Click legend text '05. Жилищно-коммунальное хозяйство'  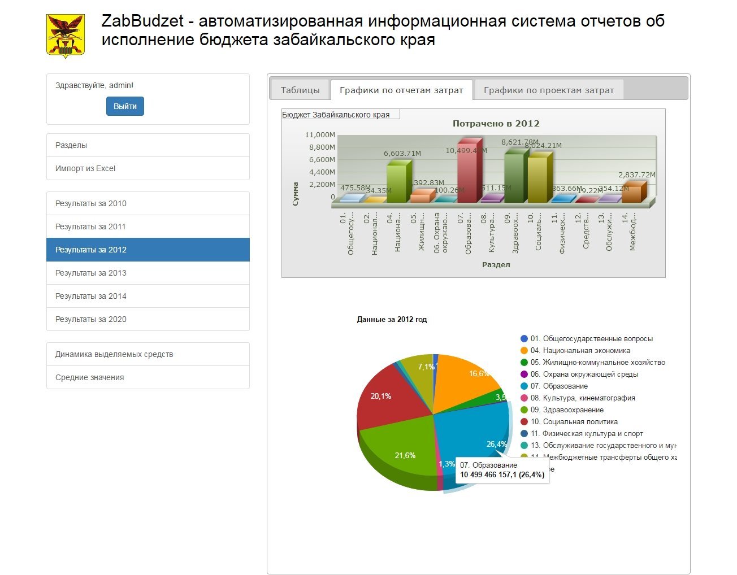pyautogui.click(x=598, y=363)
